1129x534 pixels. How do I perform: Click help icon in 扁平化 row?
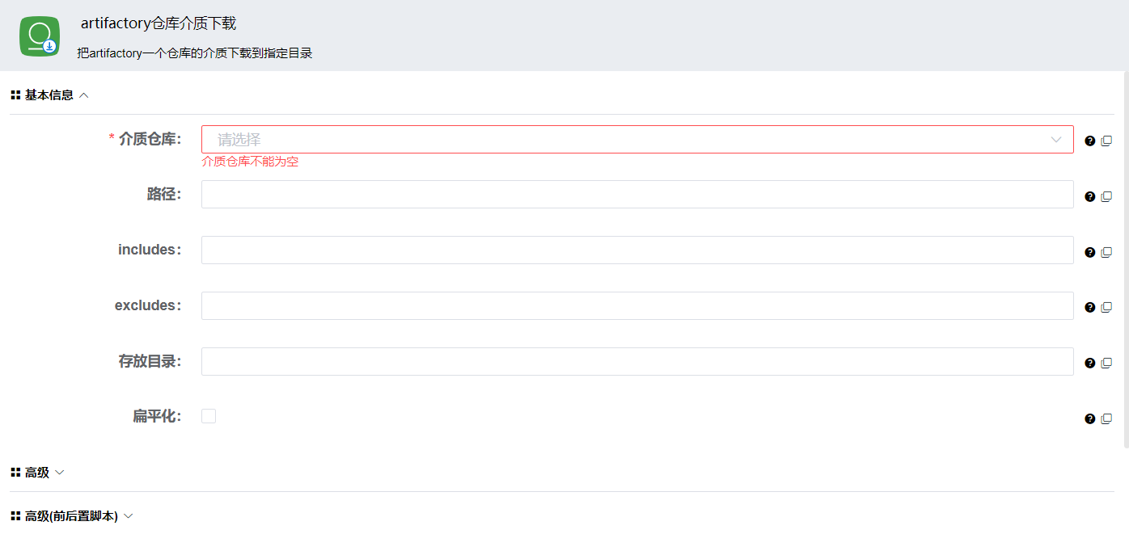click(1089, 418)
